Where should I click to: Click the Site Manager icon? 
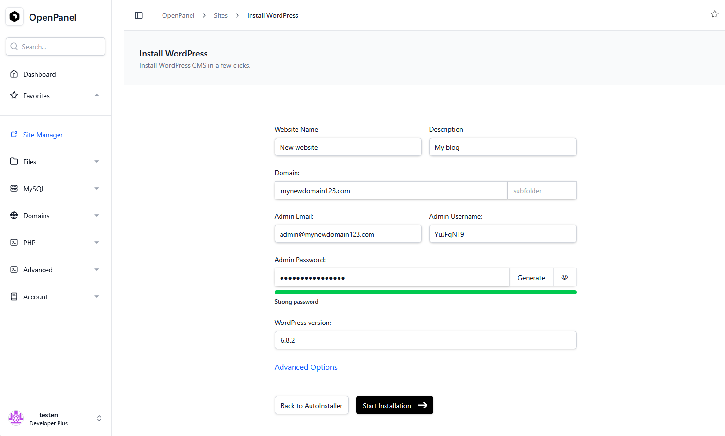point(14,134)
